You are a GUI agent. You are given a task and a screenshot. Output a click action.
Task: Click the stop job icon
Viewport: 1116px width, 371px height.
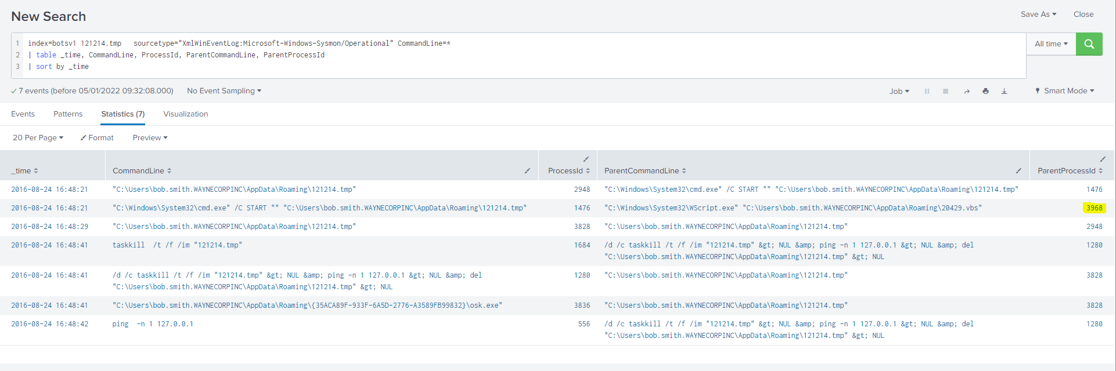click(945, 92)
